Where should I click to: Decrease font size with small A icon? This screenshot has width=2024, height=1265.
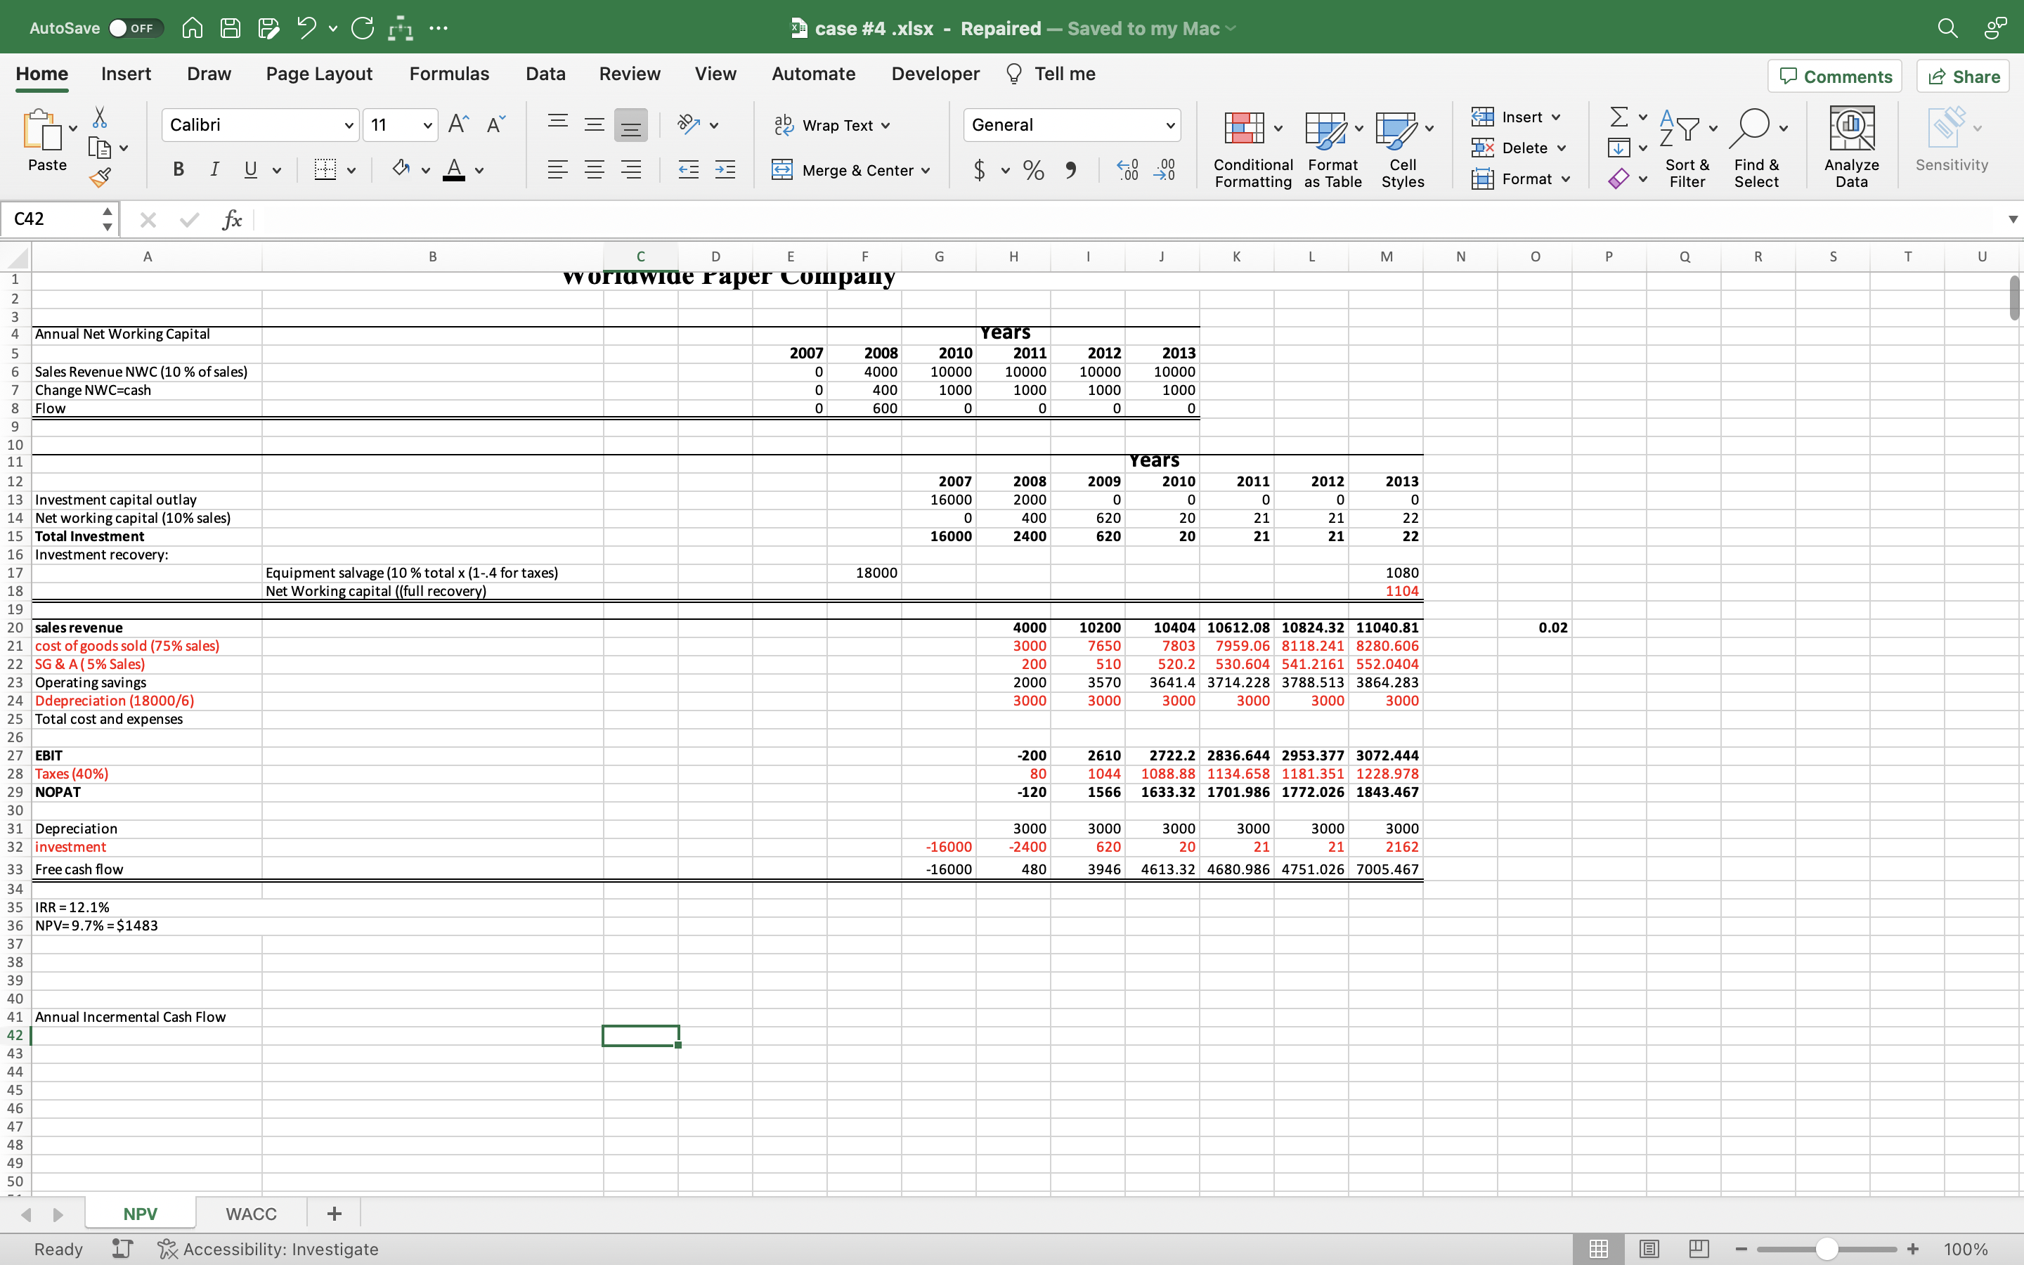495,124
